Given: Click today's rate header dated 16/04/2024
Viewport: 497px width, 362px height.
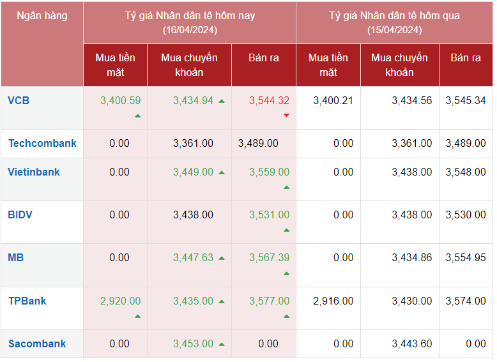Looking at the screenshot, I should coord(189,22).
